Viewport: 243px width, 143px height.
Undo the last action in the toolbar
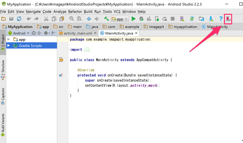[x=29, y=19]
